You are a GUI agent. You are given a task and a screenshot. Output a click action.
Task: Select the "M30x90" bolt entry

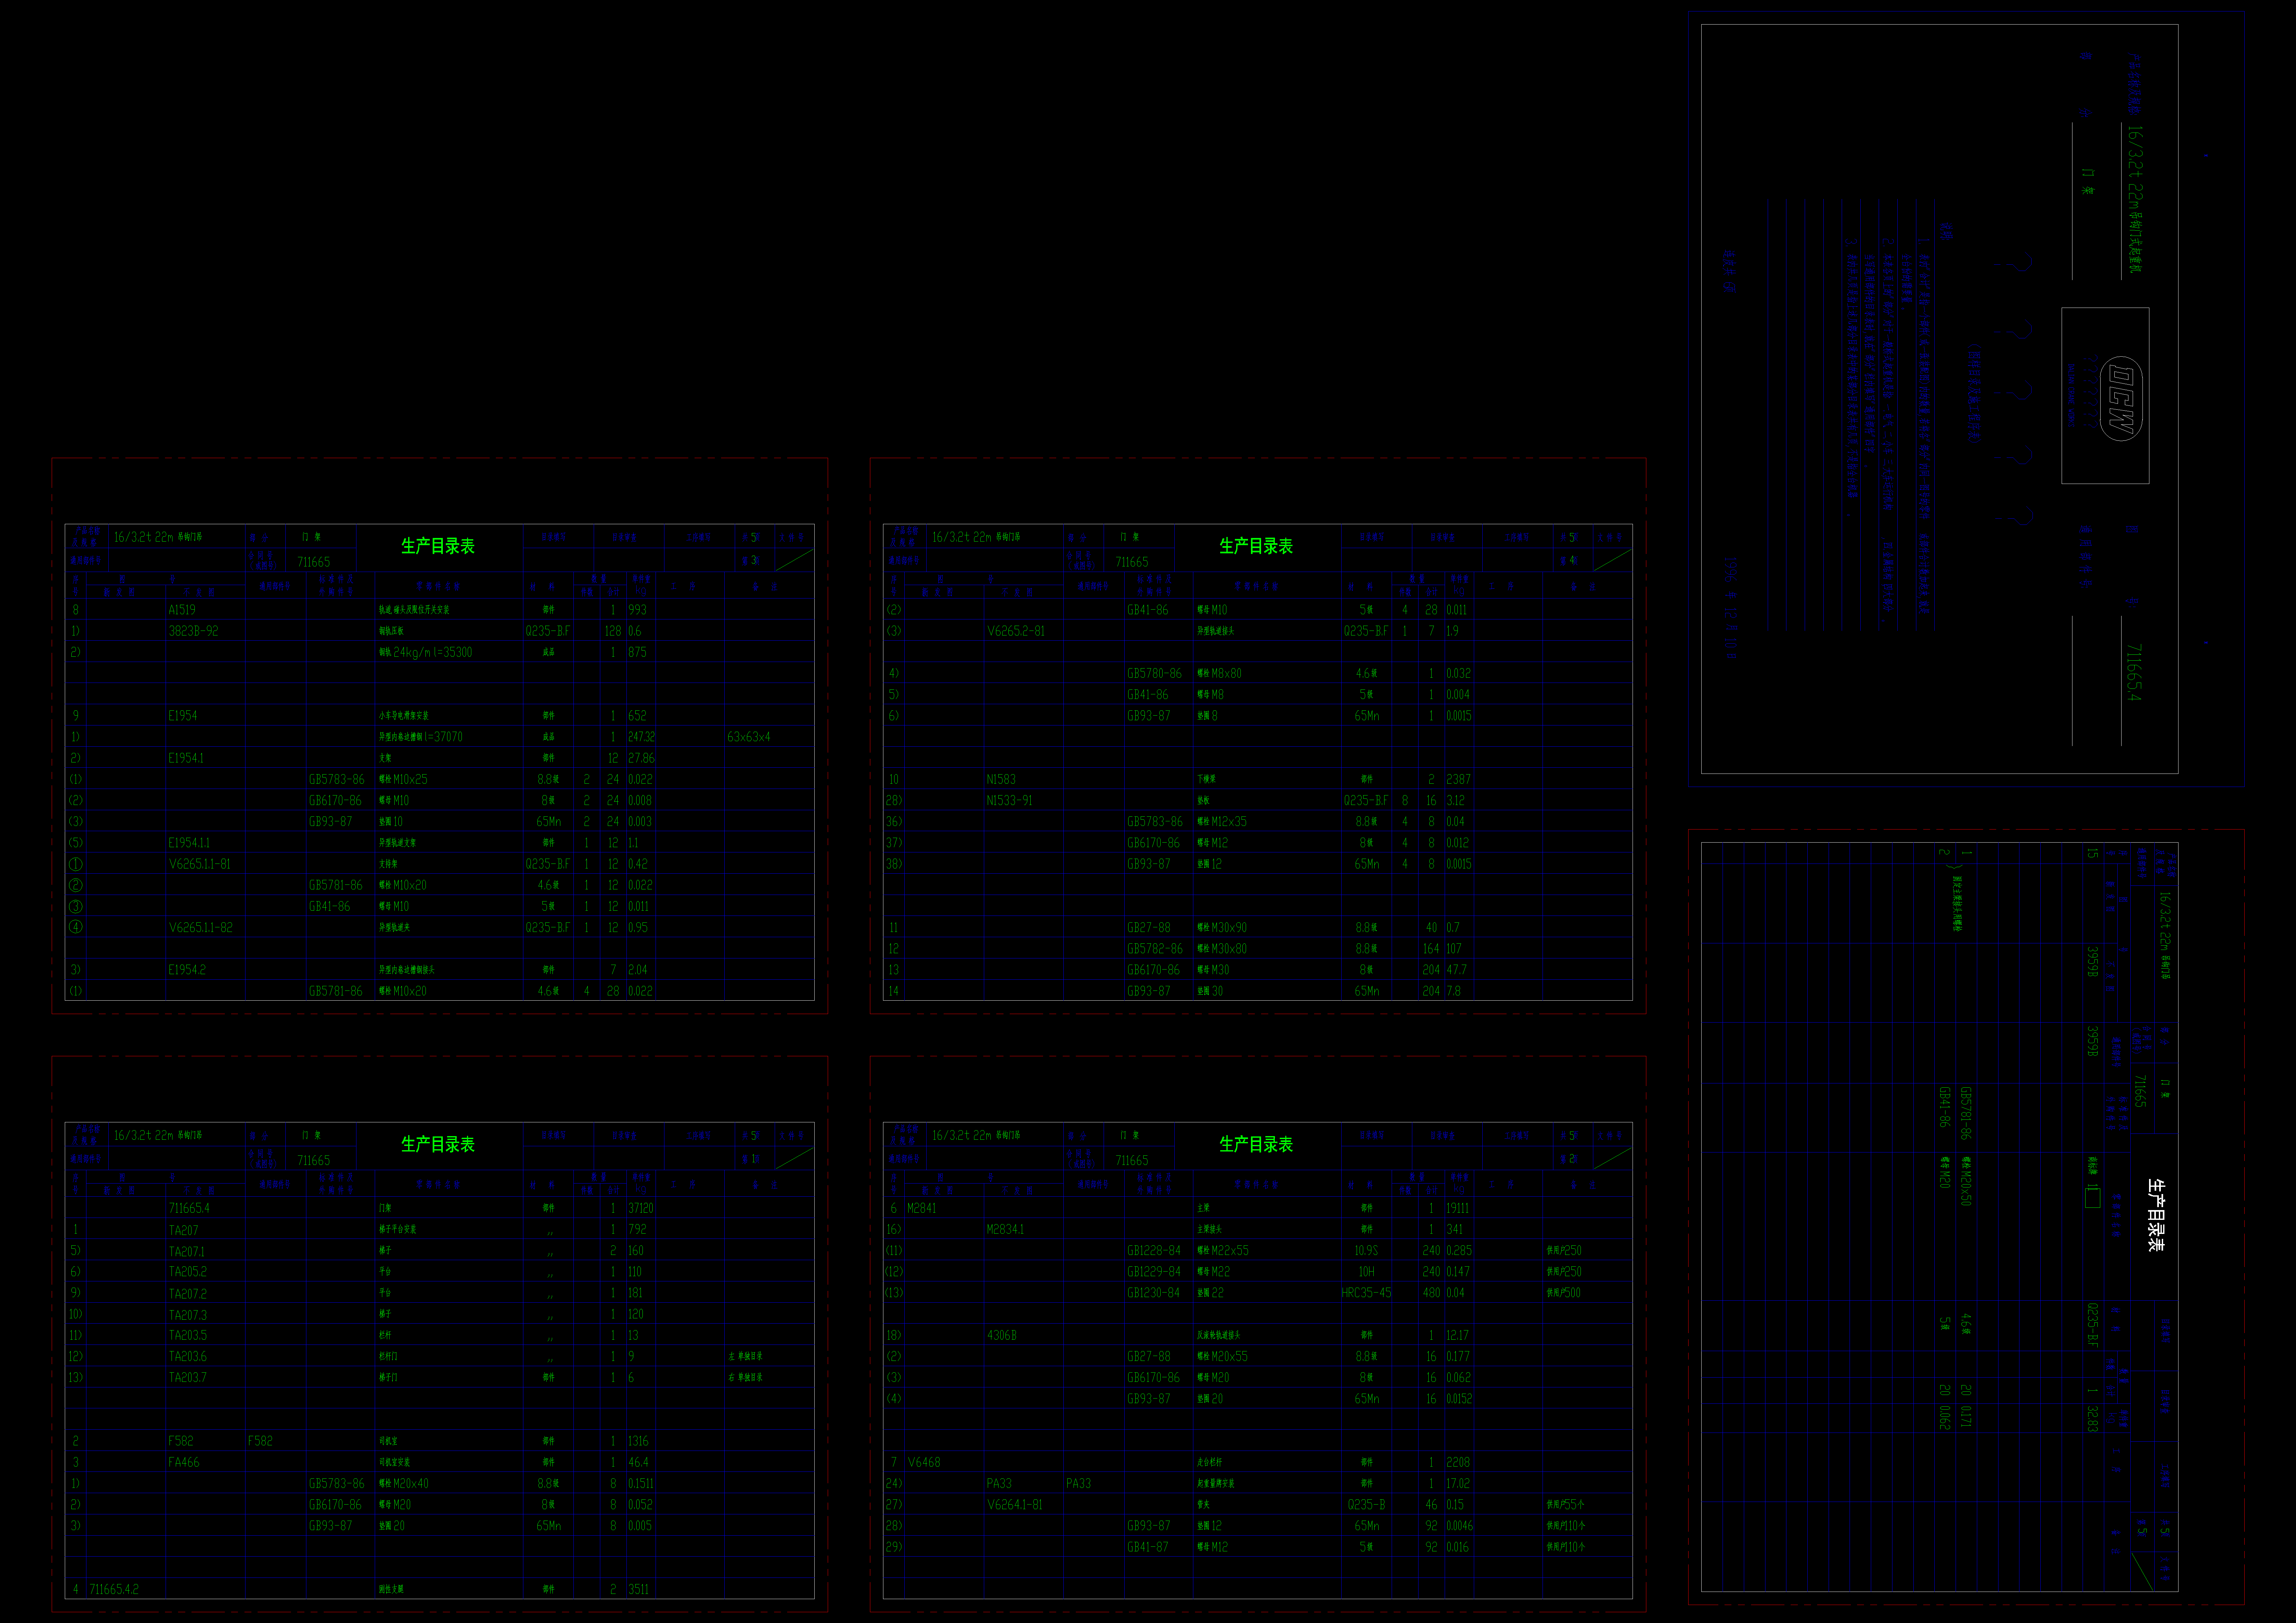click(1229, 928)
